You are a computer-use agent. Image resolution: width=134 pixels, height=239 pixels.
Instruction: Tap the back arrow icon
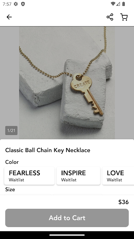[9, 17]
